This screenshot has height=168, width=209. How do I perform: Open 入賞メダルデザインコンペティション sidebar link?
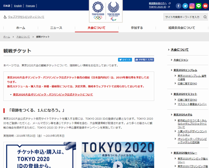point(192,133)
